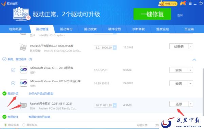Viewport: 204px width, 129px height.
Task: Click the 最近升级 section label
Action: click(13, 93)
